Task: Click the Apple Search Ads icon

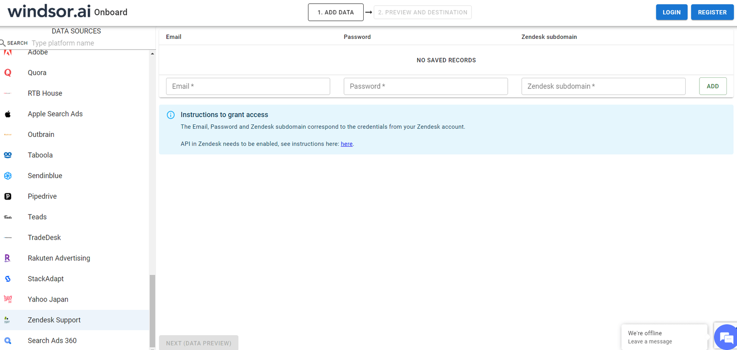Action: point(7,114)
